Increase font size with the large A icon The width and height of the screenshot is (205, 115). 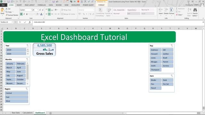[x=40, y=10]
